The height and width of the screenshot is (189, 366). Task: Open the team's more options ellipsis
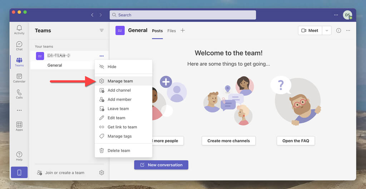(102, 56)
